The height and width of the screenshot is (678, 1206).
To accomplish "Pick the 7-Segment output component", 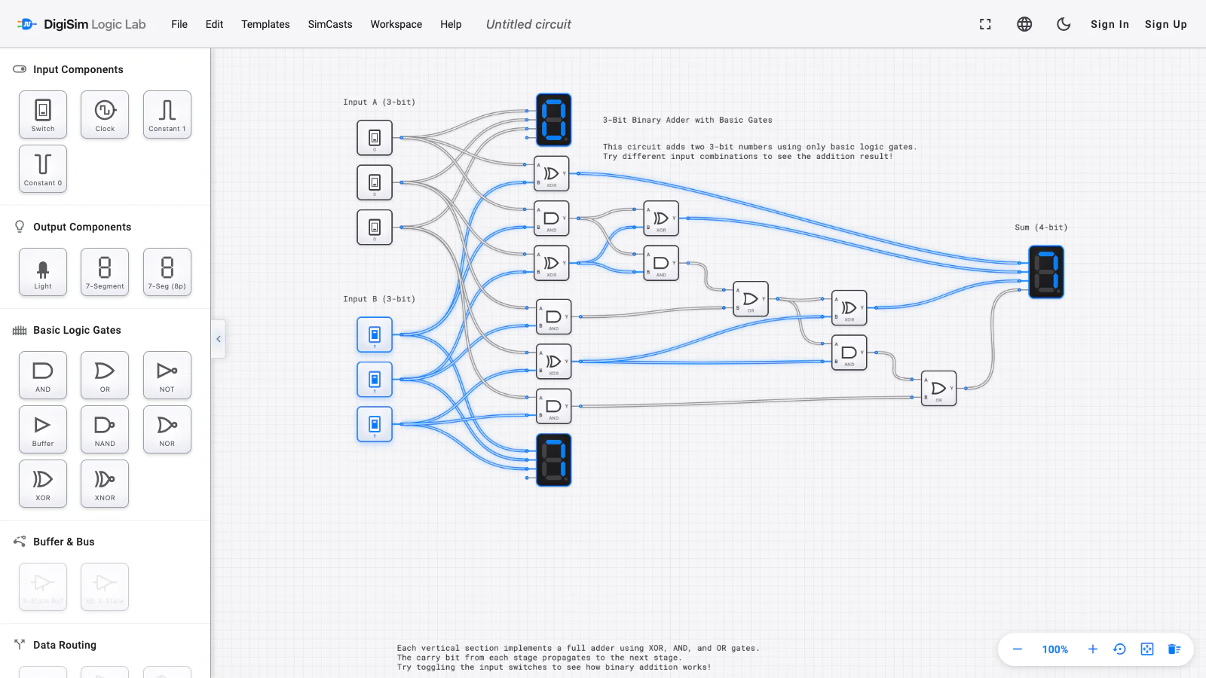I will pyautogui.click(x=105, y=272).
